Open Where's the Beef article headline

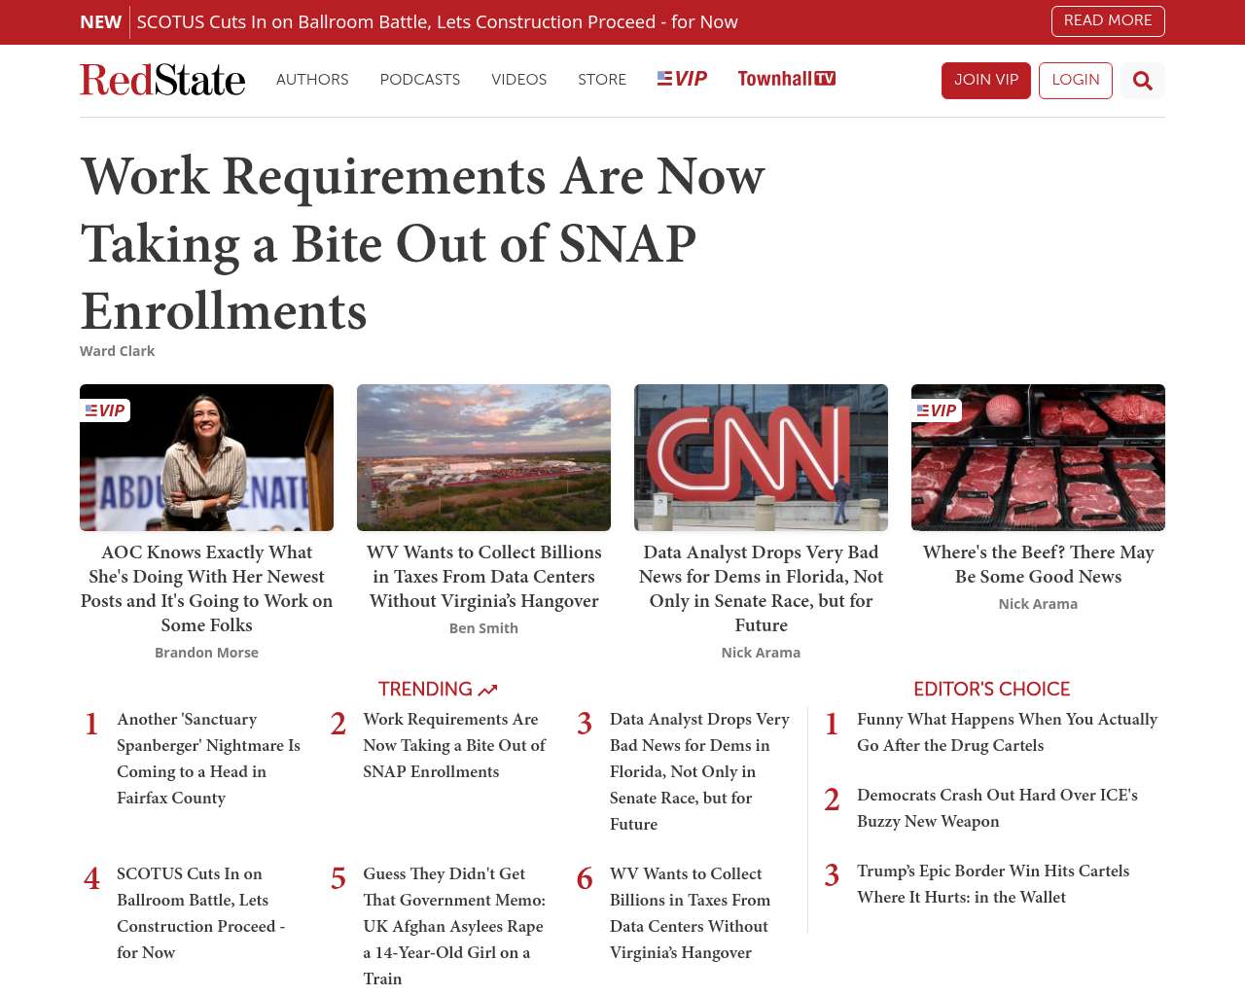pyautogui.click(x=1038, y=564)
